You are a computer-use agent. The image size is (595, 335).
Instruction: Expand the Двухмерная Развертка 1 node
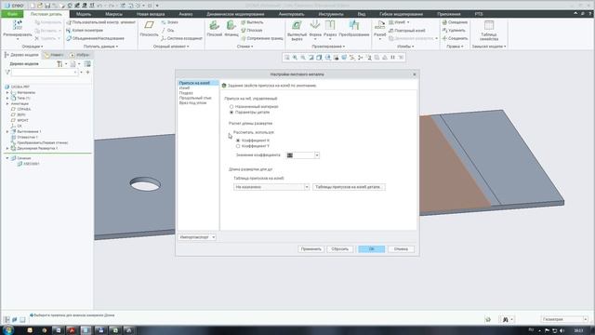pyautogui.click(x=7, y=148)
